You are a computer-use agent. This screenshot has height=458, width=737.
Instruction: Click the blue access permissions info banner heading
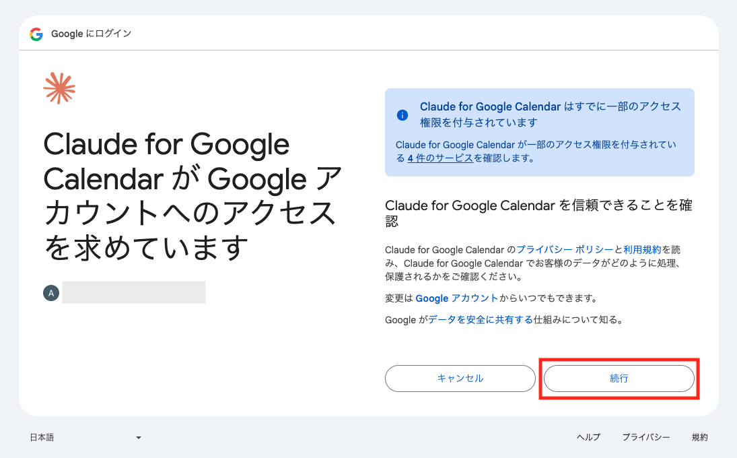click(x=551, y=115)
